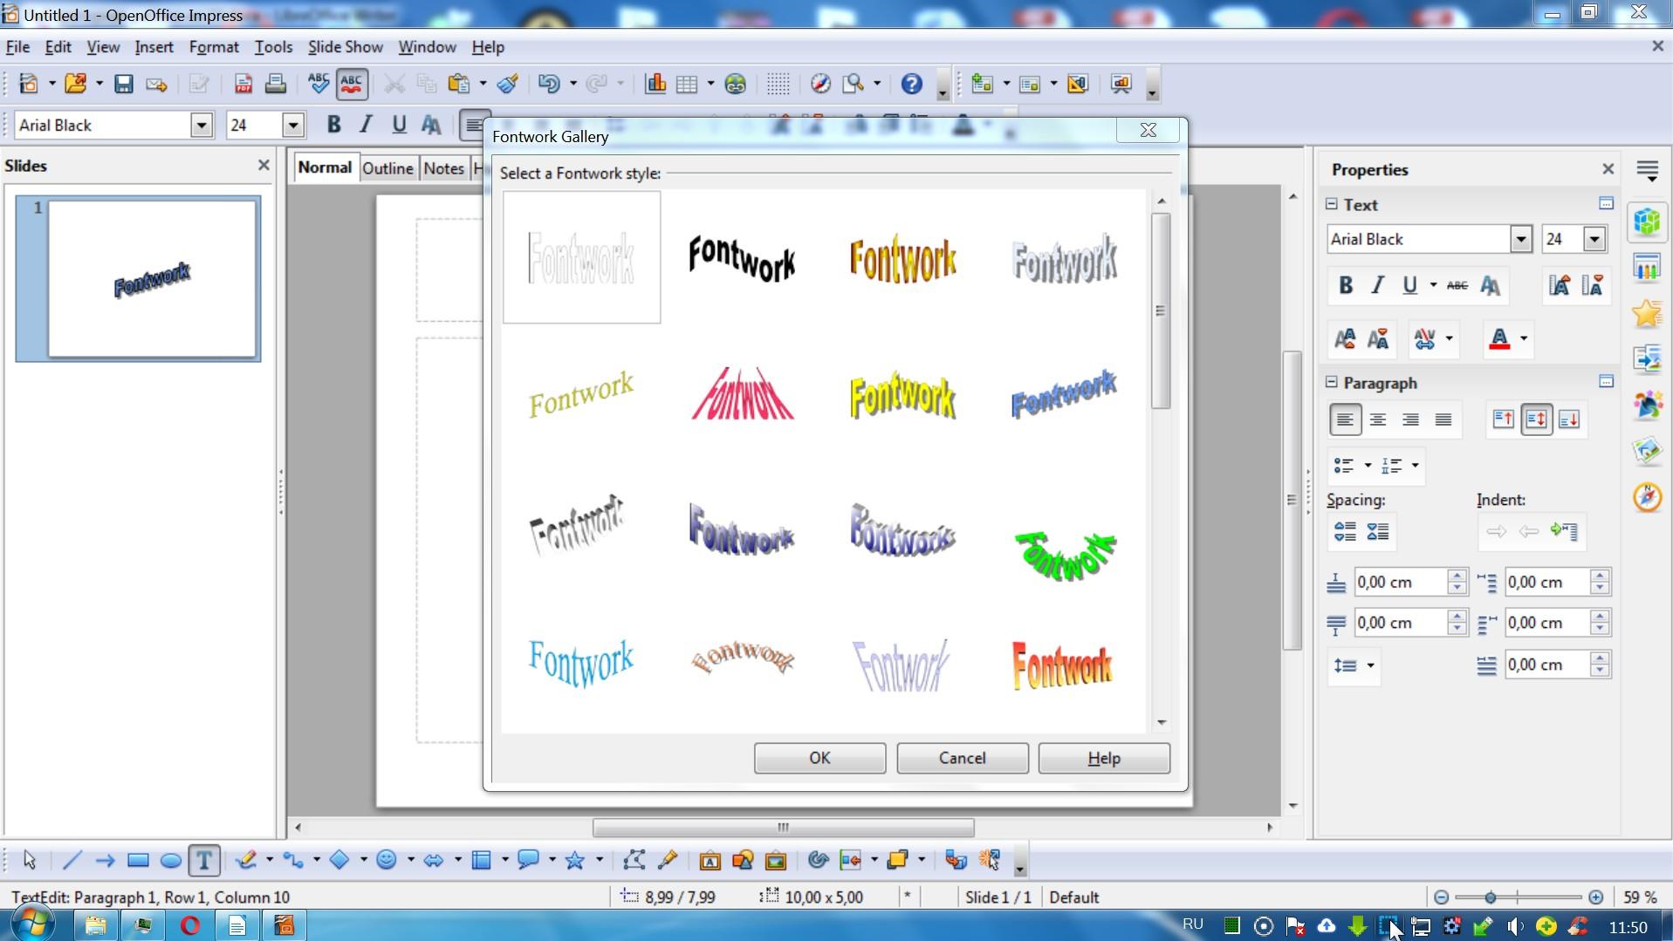Click the zoom slider handle

(x=1491, y=897)
